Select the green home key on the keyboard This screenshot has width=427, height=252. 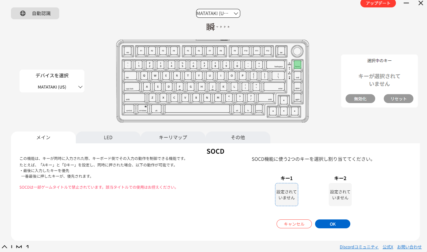(x=297, y=65)
